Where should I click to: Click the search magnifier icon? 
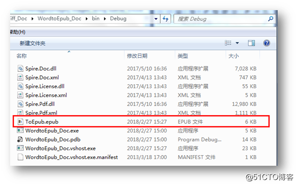270,19
